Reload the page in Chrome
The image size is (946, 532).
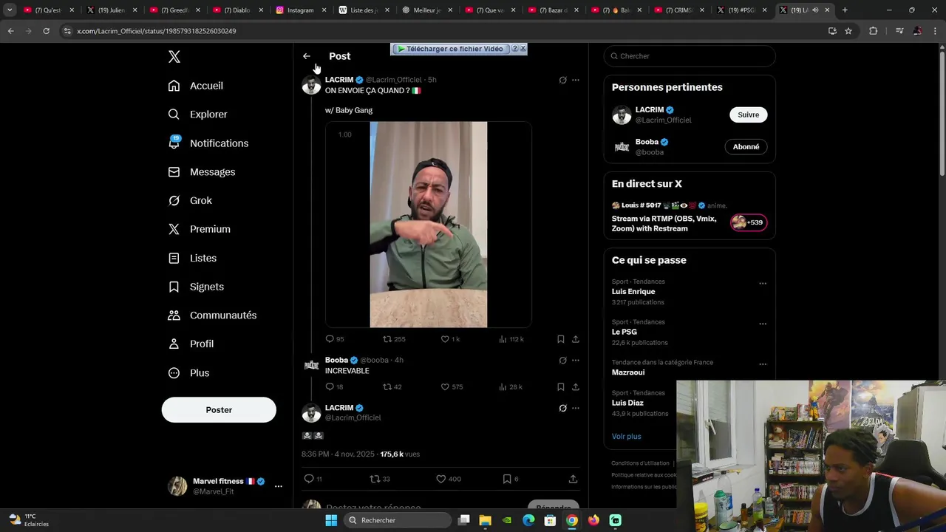pos(46,31)
